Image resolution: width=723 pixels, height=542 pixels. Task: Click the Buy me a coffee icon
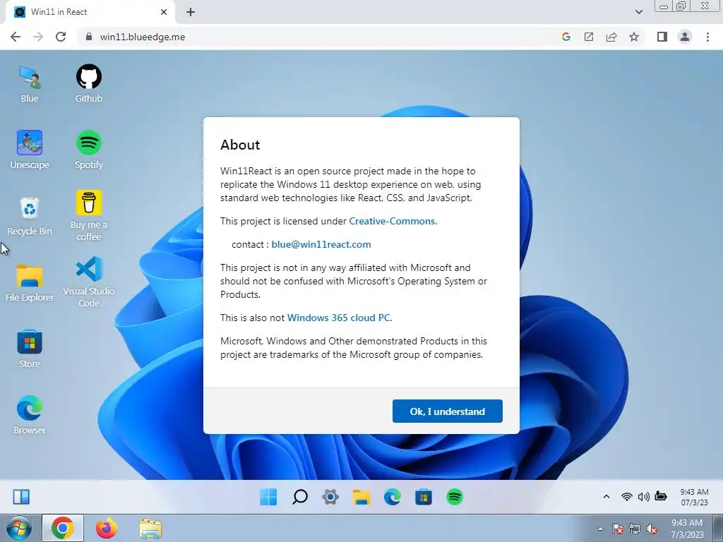[88, 216]
